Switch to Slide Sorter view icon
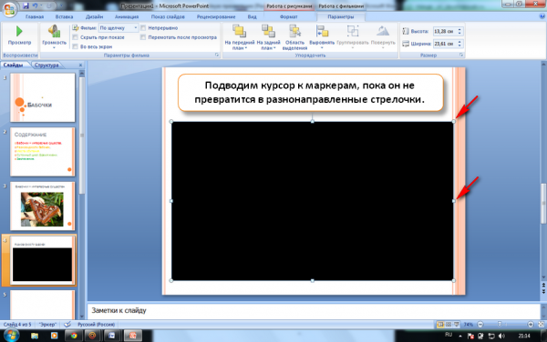This screenshot has height=342, width=547. click(449, 325)
